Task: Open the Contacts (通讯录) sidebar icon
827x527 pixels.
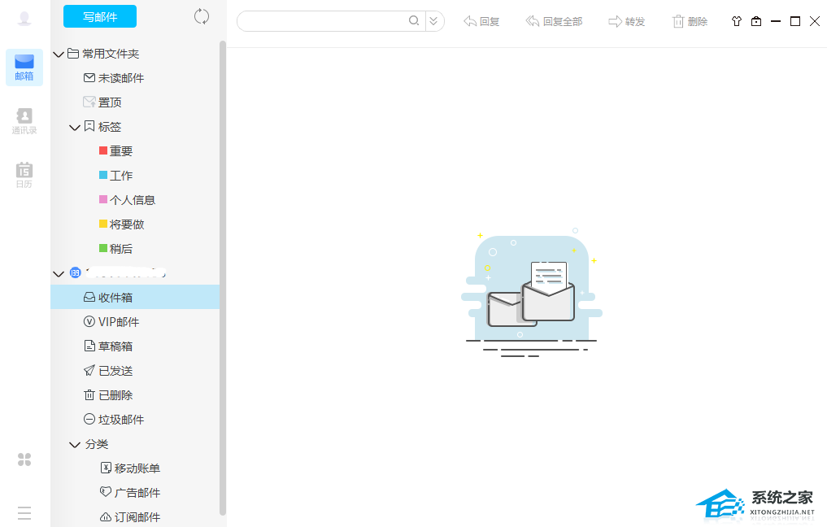Action: pos(24,121)
